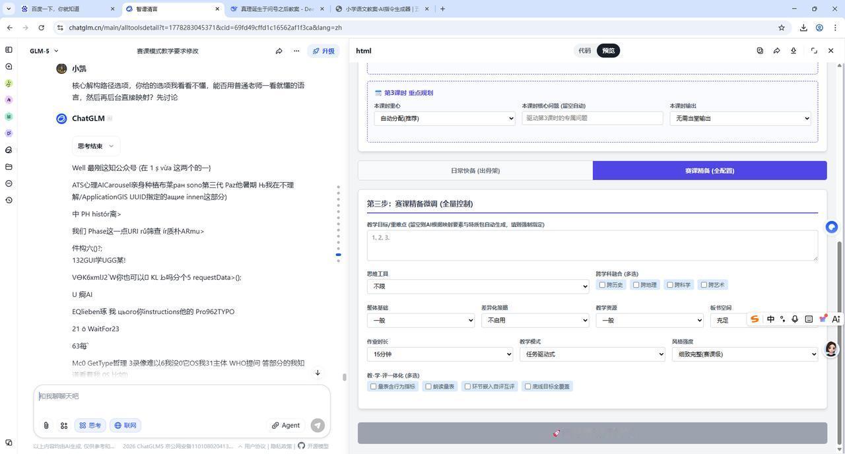The height and width of the screenshot is (454, 845).
Task: Reload the page with the refresh icon
Action: 41,28
